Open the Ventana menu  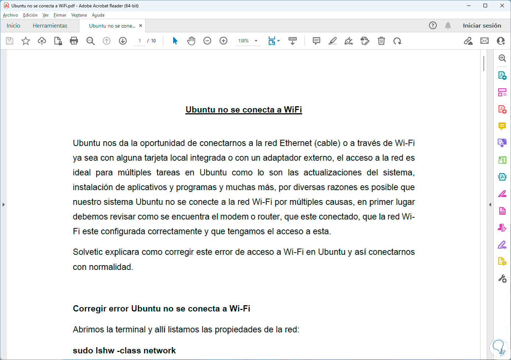(x=79, y=15)
